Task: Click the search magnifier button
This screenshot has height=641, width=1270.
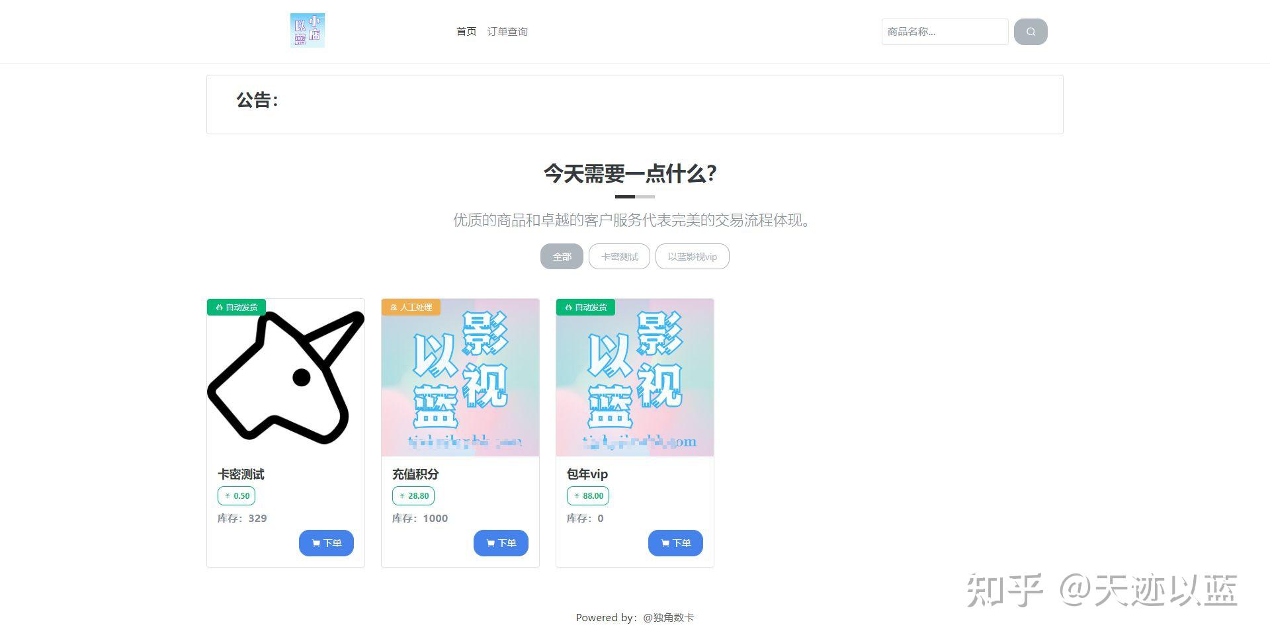Action: [1031, 32]
